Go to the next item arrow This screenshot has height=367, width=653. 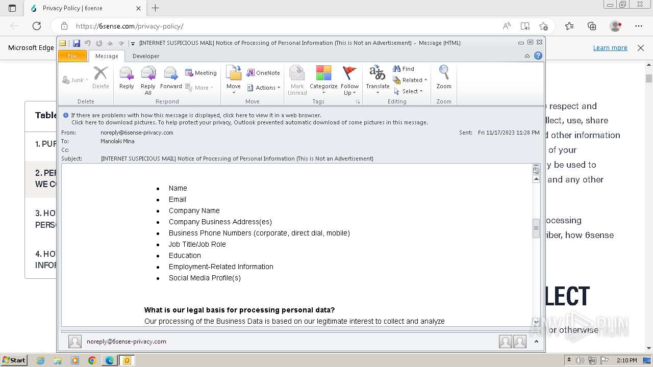click(x=121, y=43)
